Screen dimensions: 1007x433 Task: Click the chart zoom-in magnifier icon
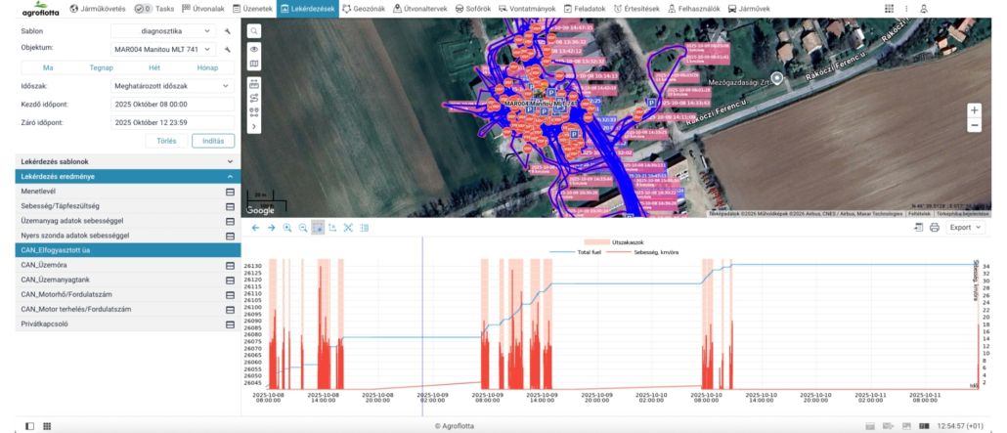(x=287, y=228)
